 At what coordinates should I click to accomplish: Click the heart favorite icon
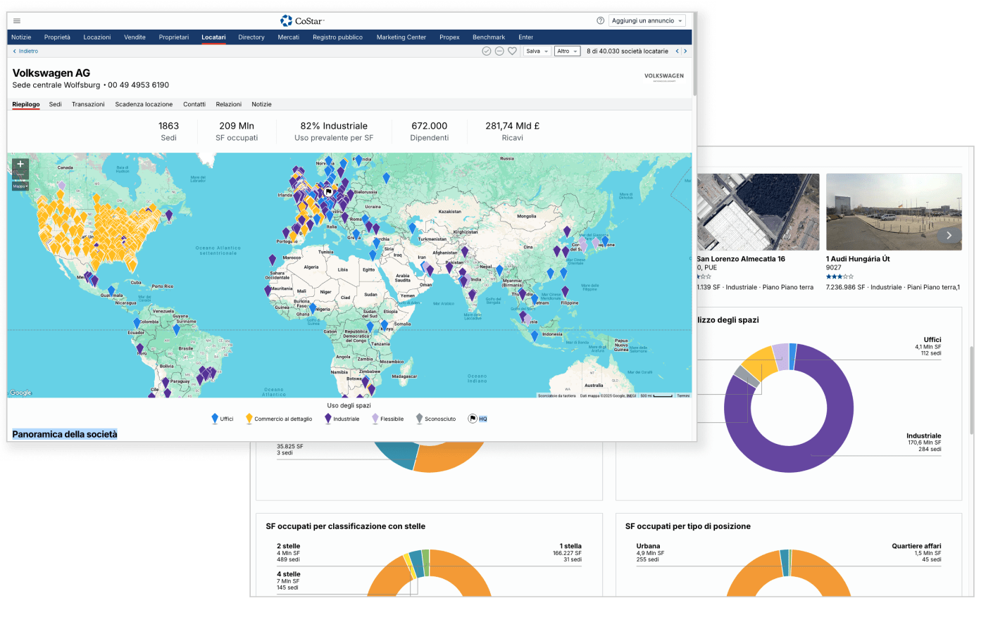pos(512,51)
